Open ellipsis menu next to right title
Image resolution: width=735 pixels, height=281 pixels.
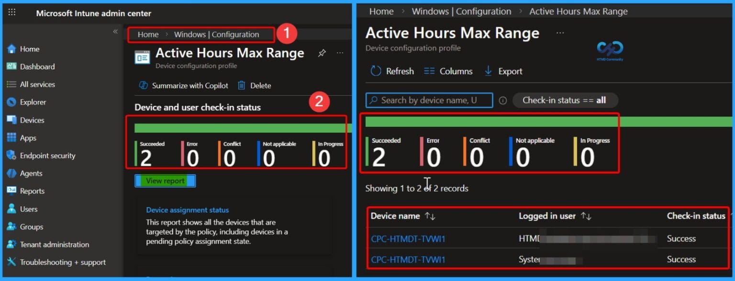tap(560, 33)
